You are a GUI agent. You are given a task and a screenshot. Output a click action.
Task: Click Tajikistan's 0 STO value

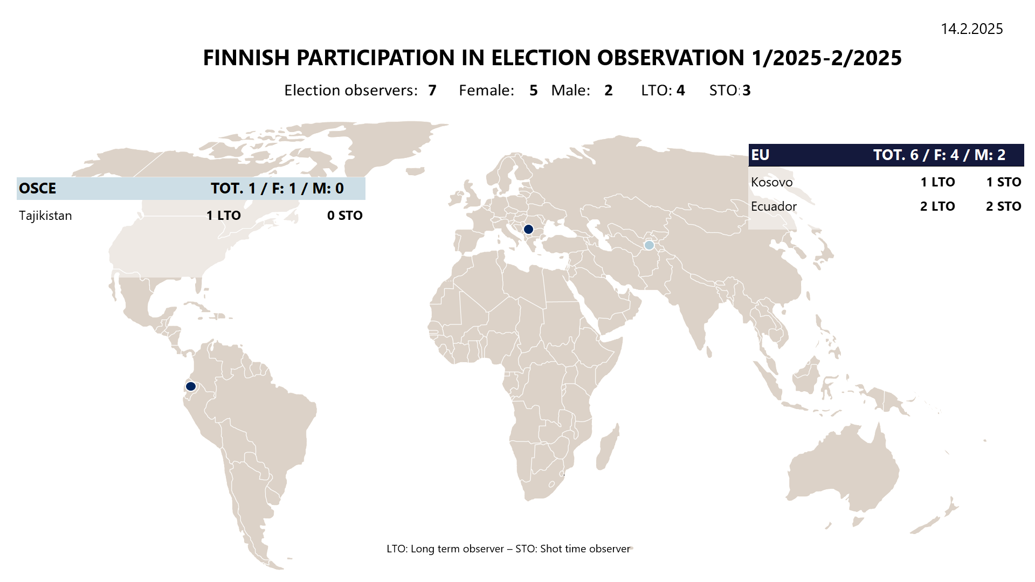(344, 216)
